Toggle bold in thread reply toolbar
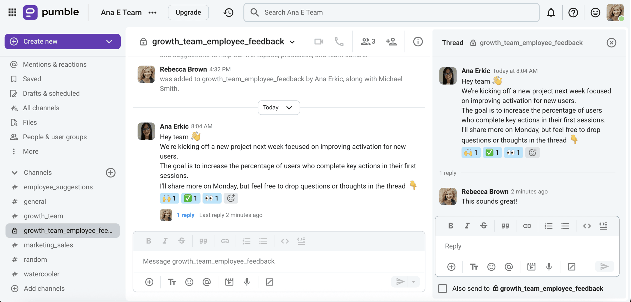The height and width of the screenshot is (302, 631). point(451,226)
